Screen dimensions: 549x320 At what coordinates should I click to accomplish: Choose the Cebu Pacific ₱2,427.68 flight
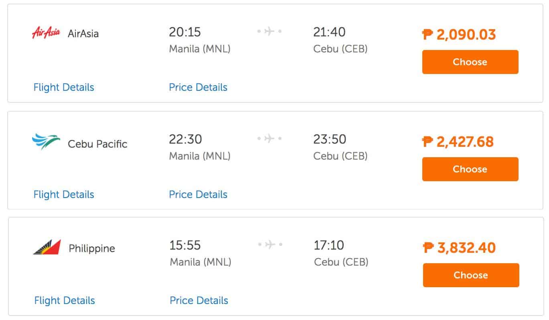tap(470, 169)
